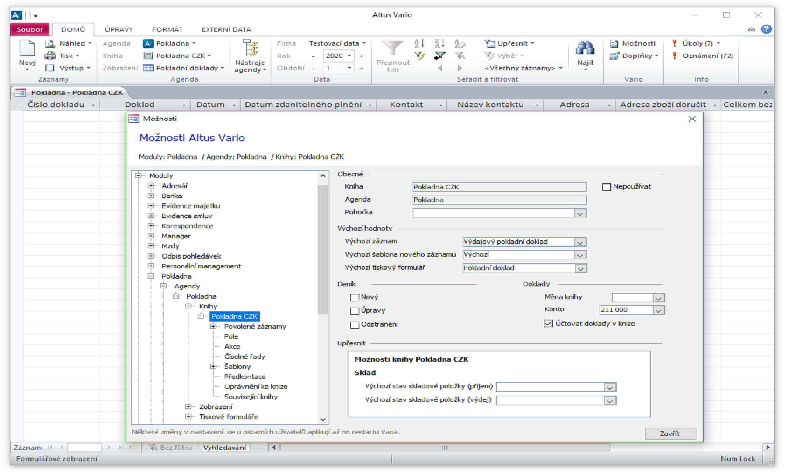This screenshot has height=476, width=788.
Task: Uncheck Účtovat doklady v knize
Action: click(548, 323)
